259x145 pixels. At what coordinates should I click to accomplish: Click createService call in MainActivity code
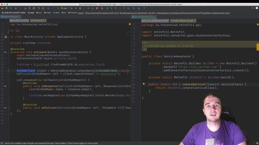pyautogui.click(x=87, y=71)
